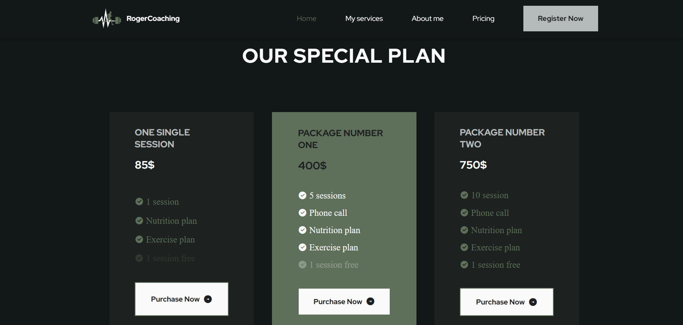Click the checkmark icon beside '5 sessions'
The height and width of the screenshot is (325, 683).
click(x=303, y=195)
